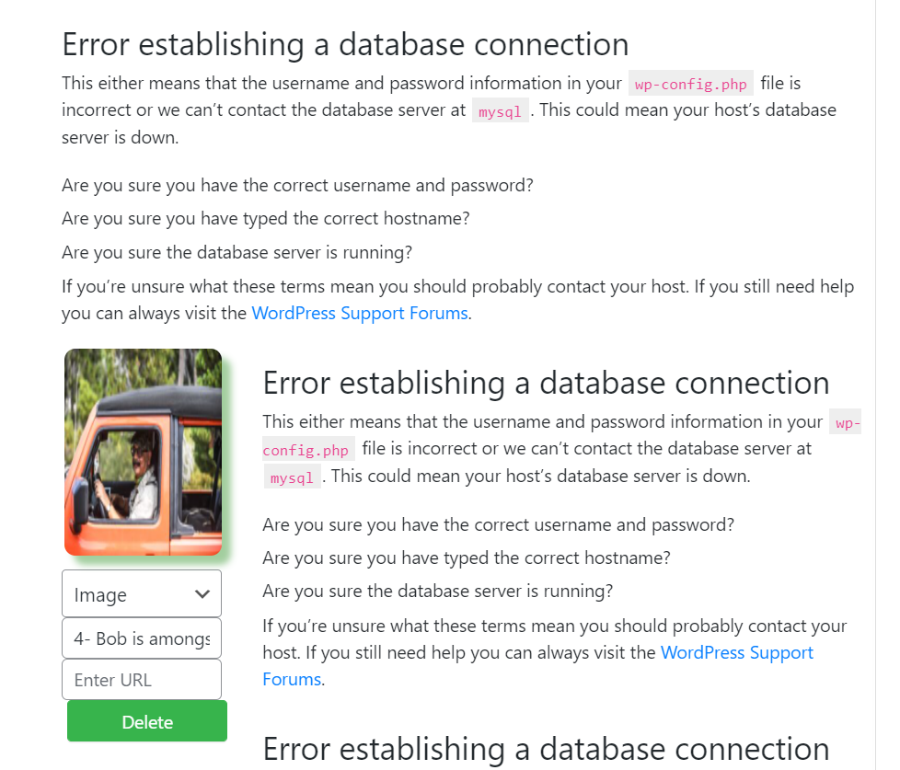Click the hostname question beside the photo
This screenshot has width=900, height=770.
(x=467, y=557)
